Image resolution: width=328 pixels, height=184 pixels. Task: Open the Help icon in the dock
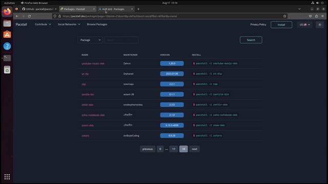tap(7, 46)
